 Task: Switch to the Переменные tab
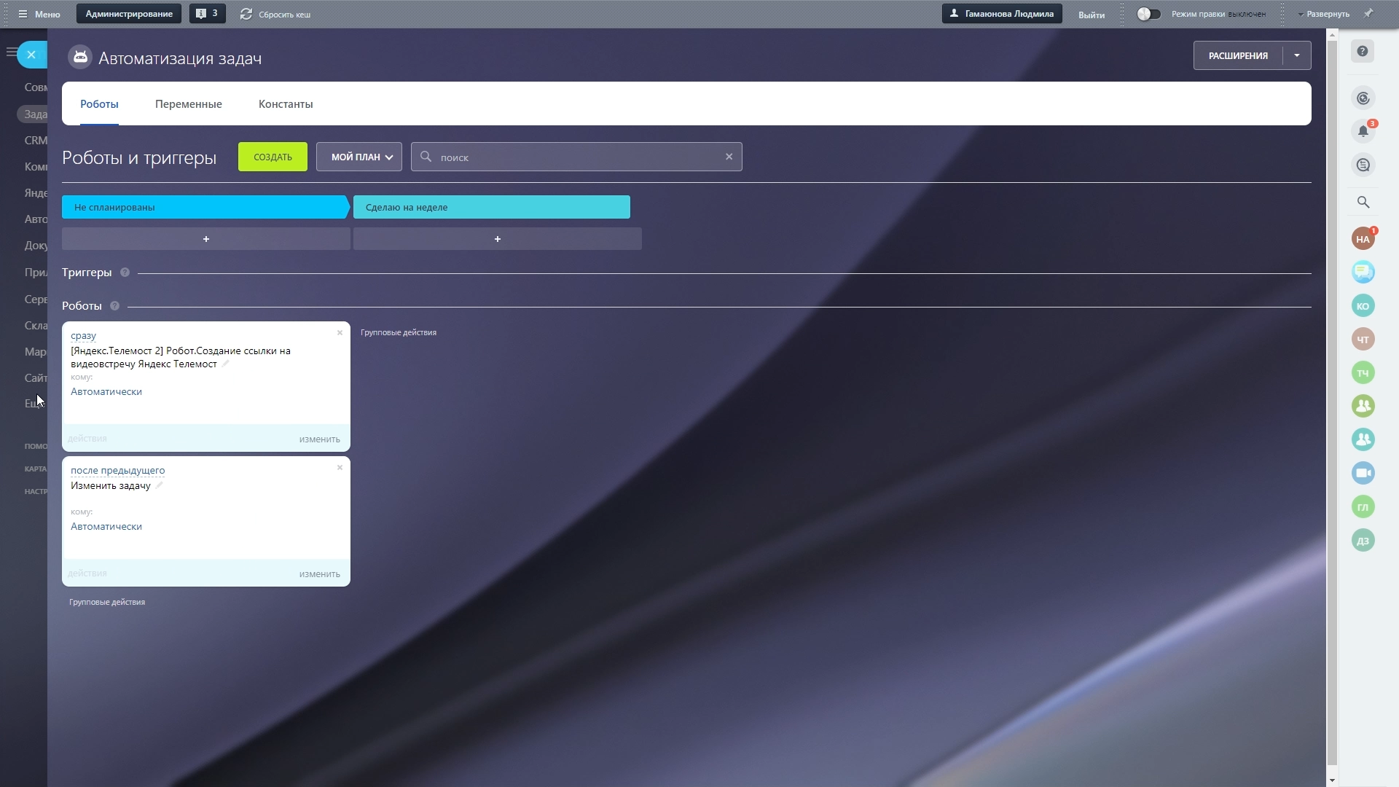coord(188,104)
